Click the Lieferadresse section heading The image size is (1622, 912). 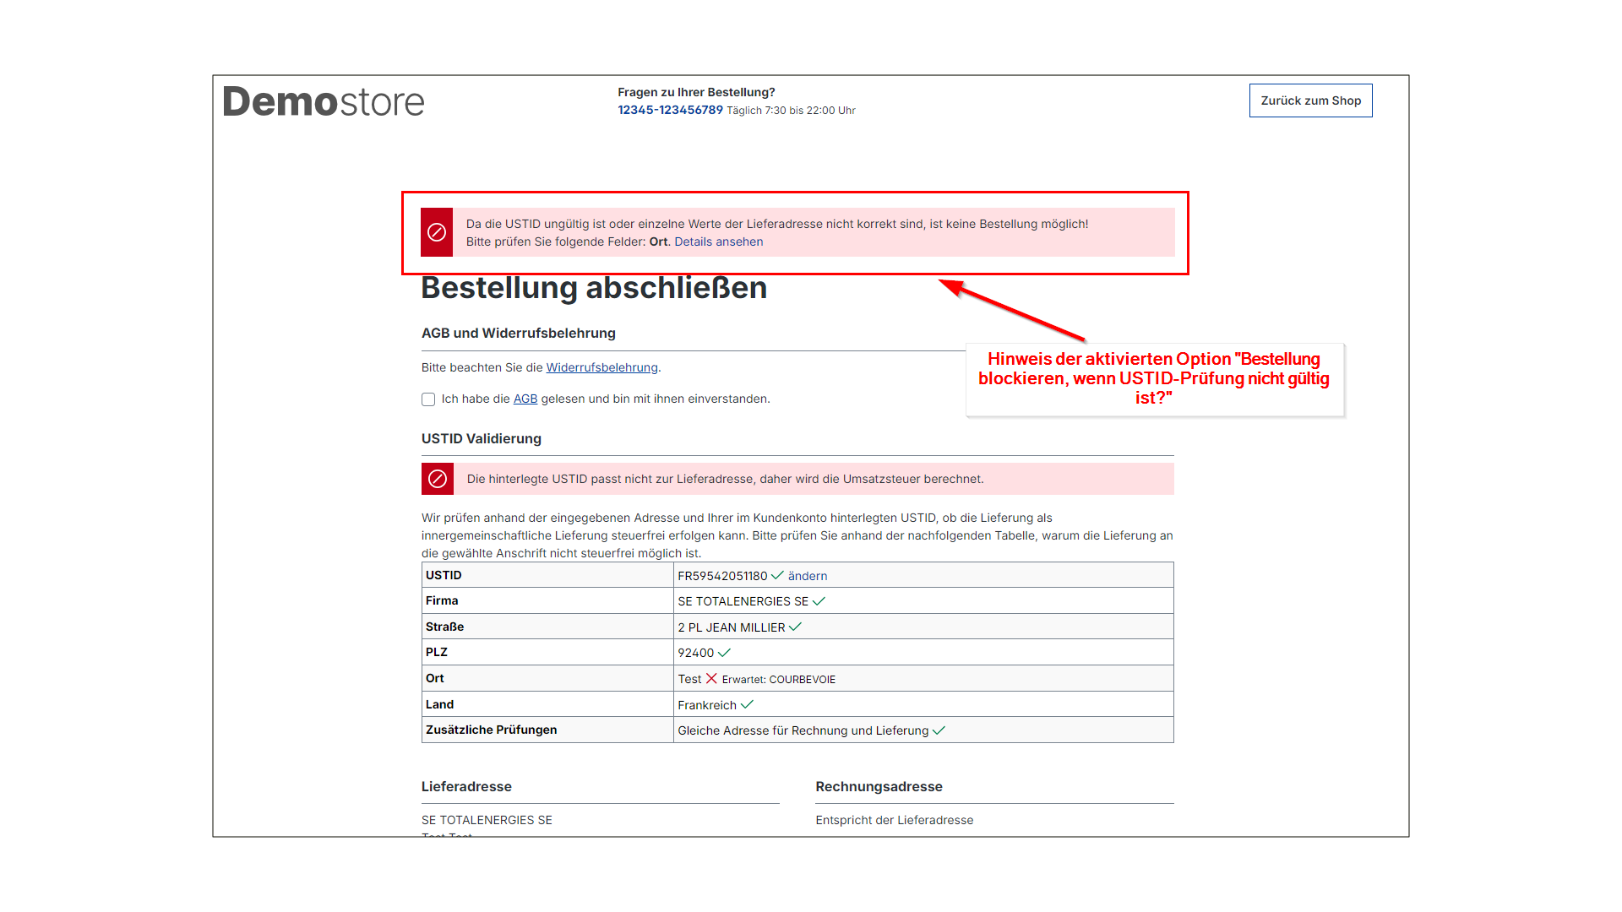466,786
